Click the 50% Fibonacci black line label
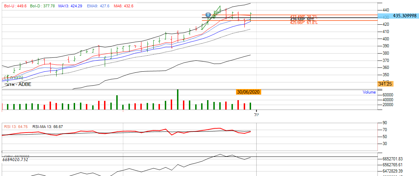 click(302, 19)
